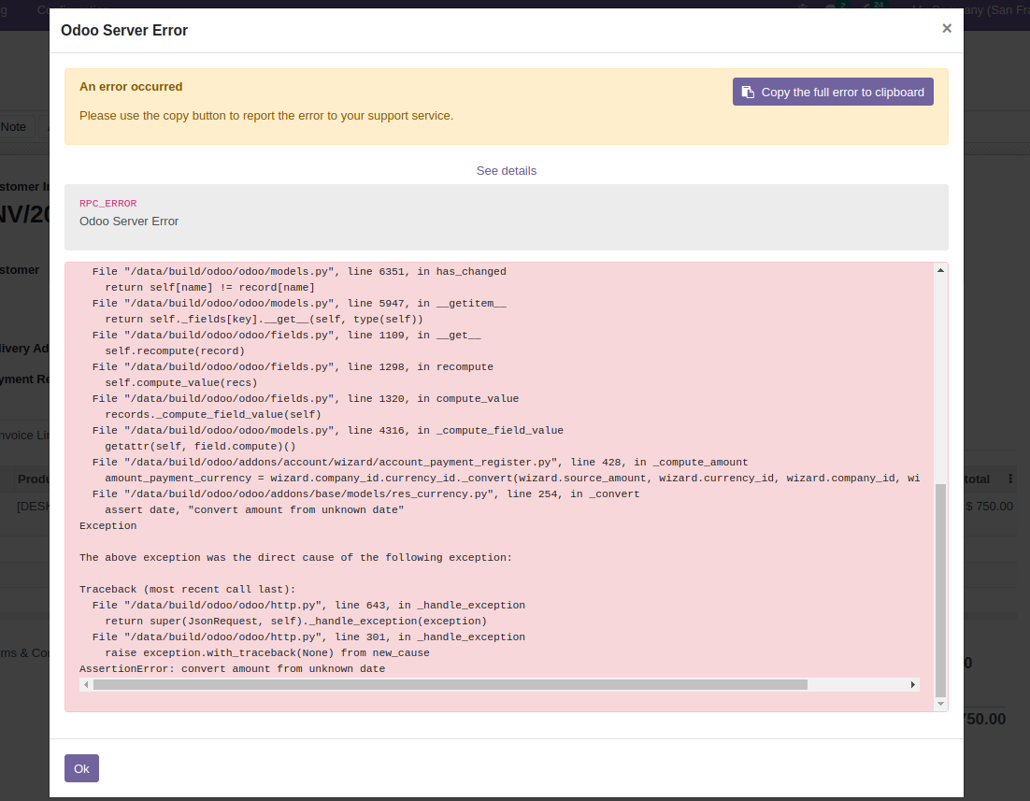Click the down arrow of the traceback scrollbar

coord(940,704)
